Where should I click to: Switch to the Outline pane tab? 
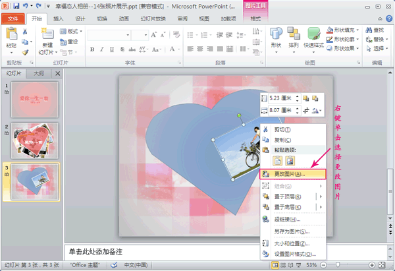[x=39, y=73]
